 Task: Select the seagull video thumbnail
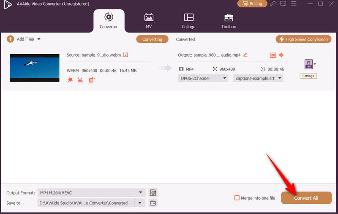tap(35, 68)
